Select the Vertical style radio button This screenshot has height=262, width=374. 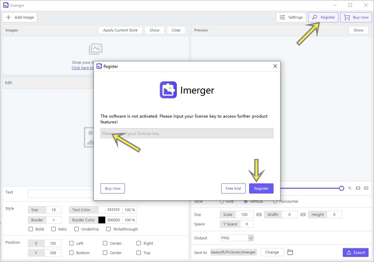(x=245, y=202)
